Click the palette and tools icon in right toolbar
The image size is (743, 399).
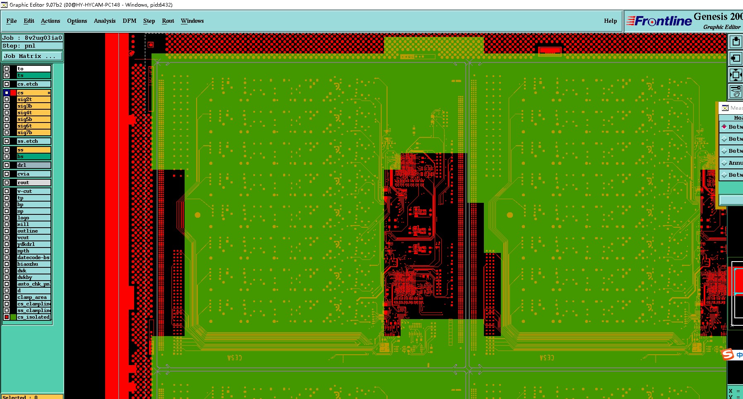click(x=736, y=91)
